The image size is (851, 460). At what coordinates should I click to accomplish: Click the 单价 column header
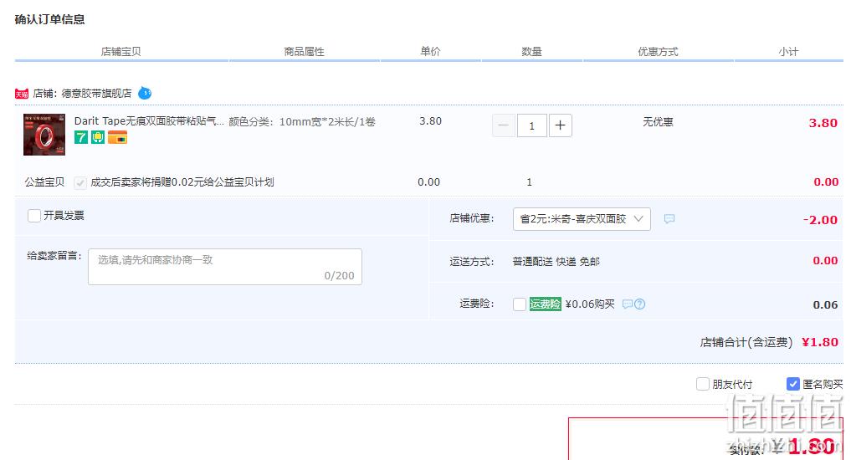(430, 52)
